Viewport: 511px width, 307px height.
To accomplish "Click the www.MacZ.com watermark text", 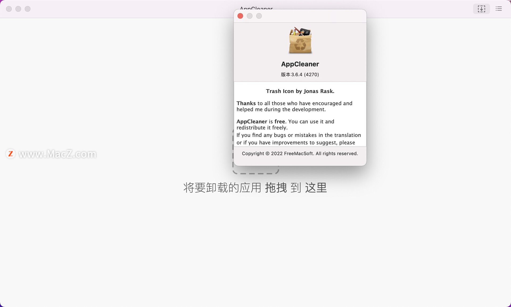I will point(57,154).
